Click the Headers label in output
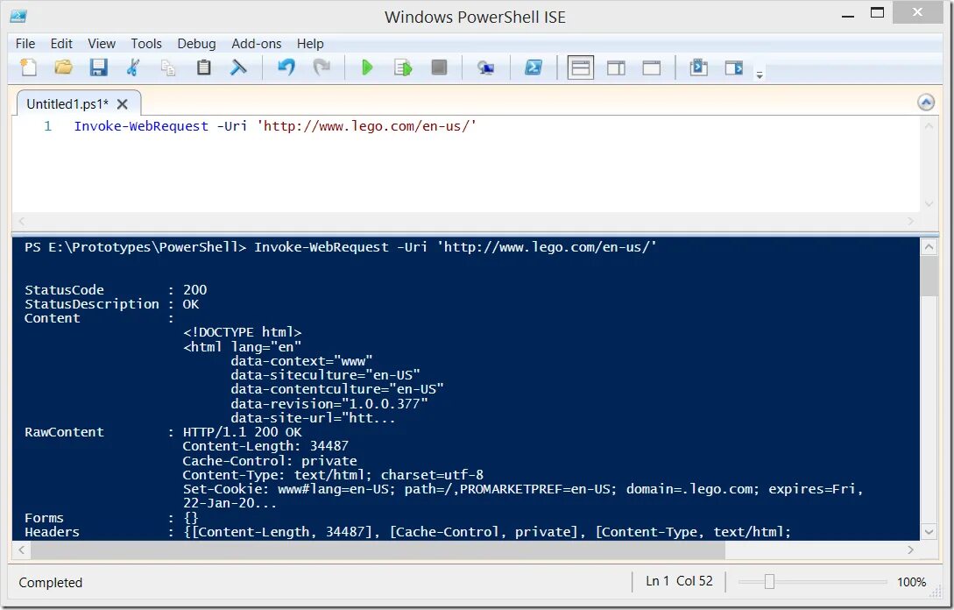The image size is (954, 610). [52, 532]
